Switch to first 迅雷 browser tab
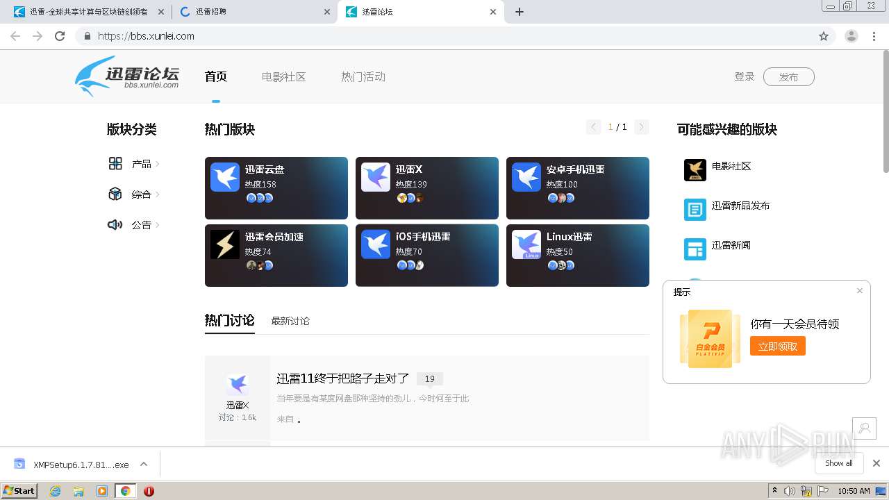 (88, 12)
